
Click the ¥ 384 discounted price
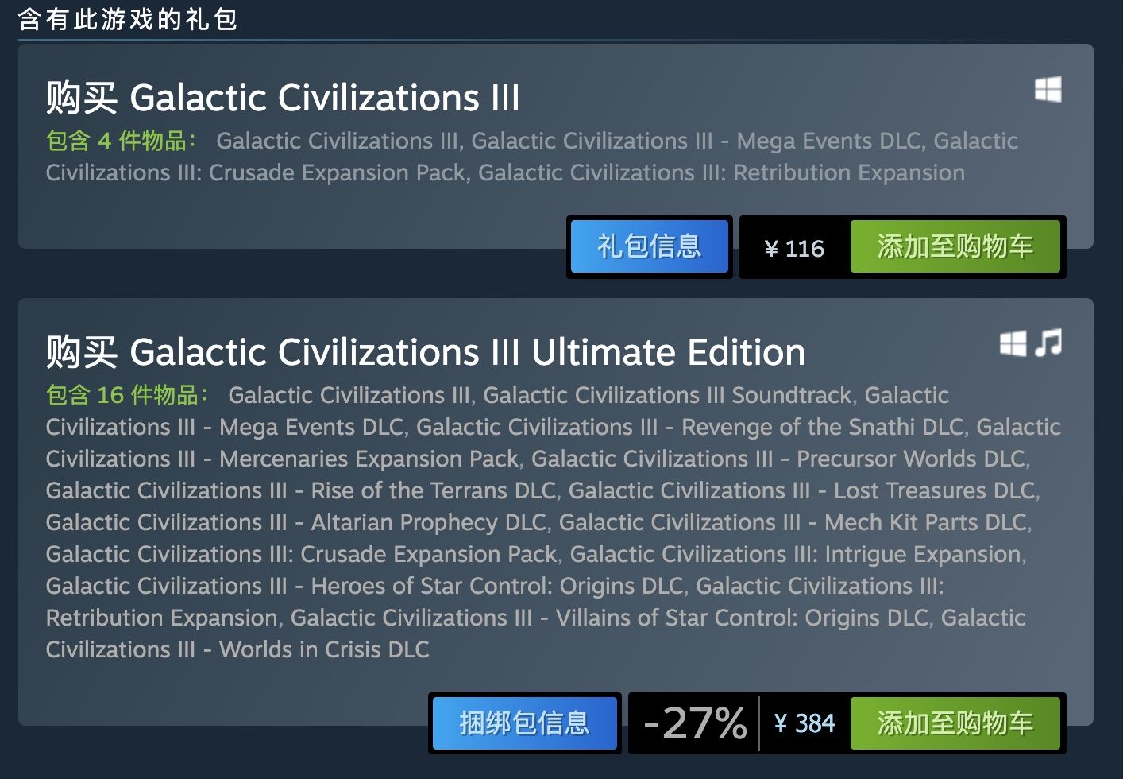click(805, 723)
